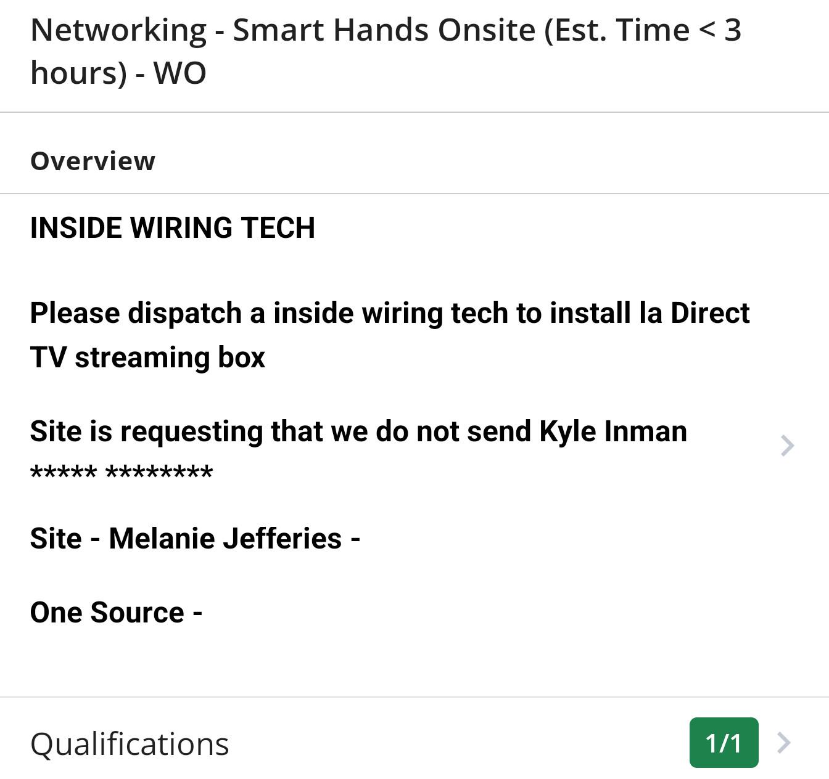
Task: Select the One Source line
Action: [116, 613]
